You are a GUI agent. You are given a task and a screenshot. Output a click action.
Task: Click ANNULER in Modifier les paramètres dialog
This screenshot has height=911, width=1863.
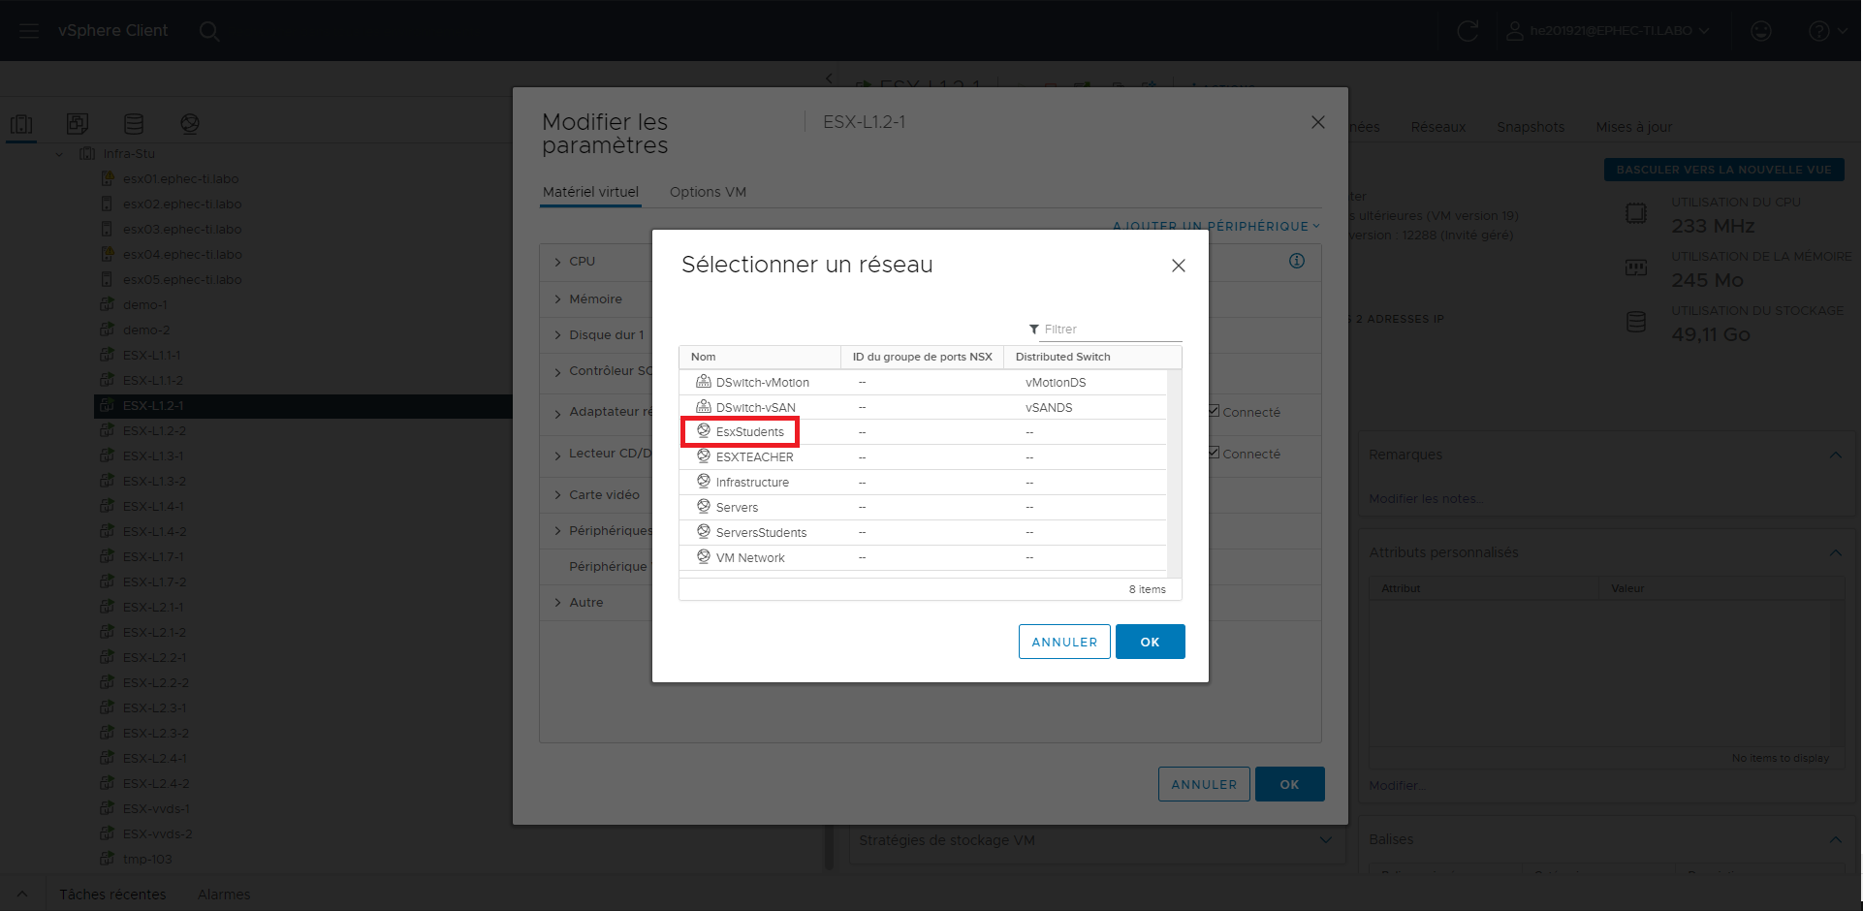pyautogui.click(x=1204, y=784)
